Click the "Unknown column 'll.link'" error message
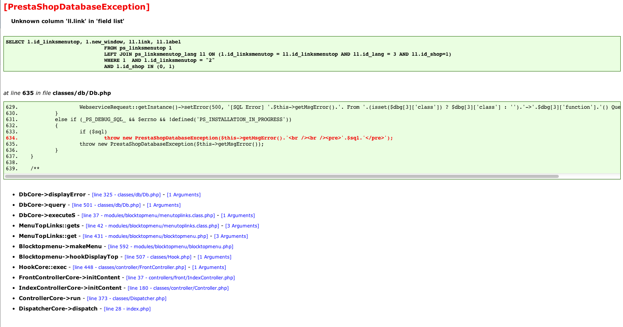Screen dimensions: 623x327 point(68,21)
